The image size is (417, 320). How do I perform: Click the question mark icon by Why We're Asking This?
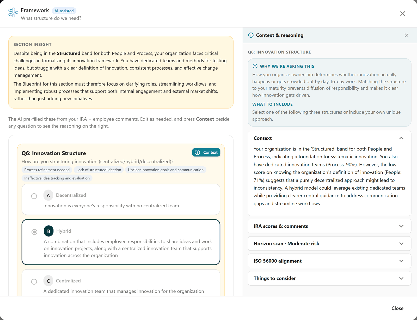(255, 66)
